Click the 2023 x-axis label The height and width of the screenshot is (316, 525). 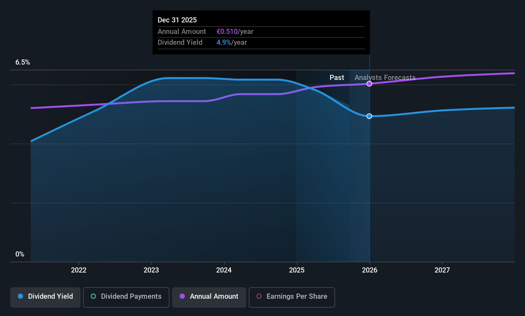coord(151,270)
